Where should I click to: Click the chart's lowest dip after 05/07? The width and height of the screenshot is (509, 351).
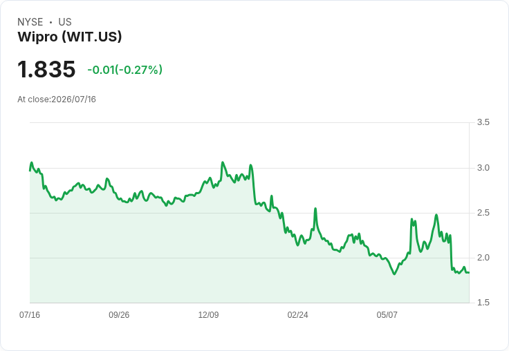(x=394, y=274)
